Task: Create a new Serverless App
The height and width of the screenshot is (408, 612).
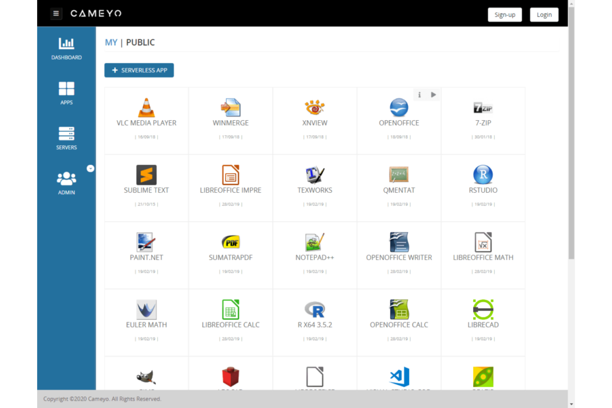Action: click(x=139, y=70)
